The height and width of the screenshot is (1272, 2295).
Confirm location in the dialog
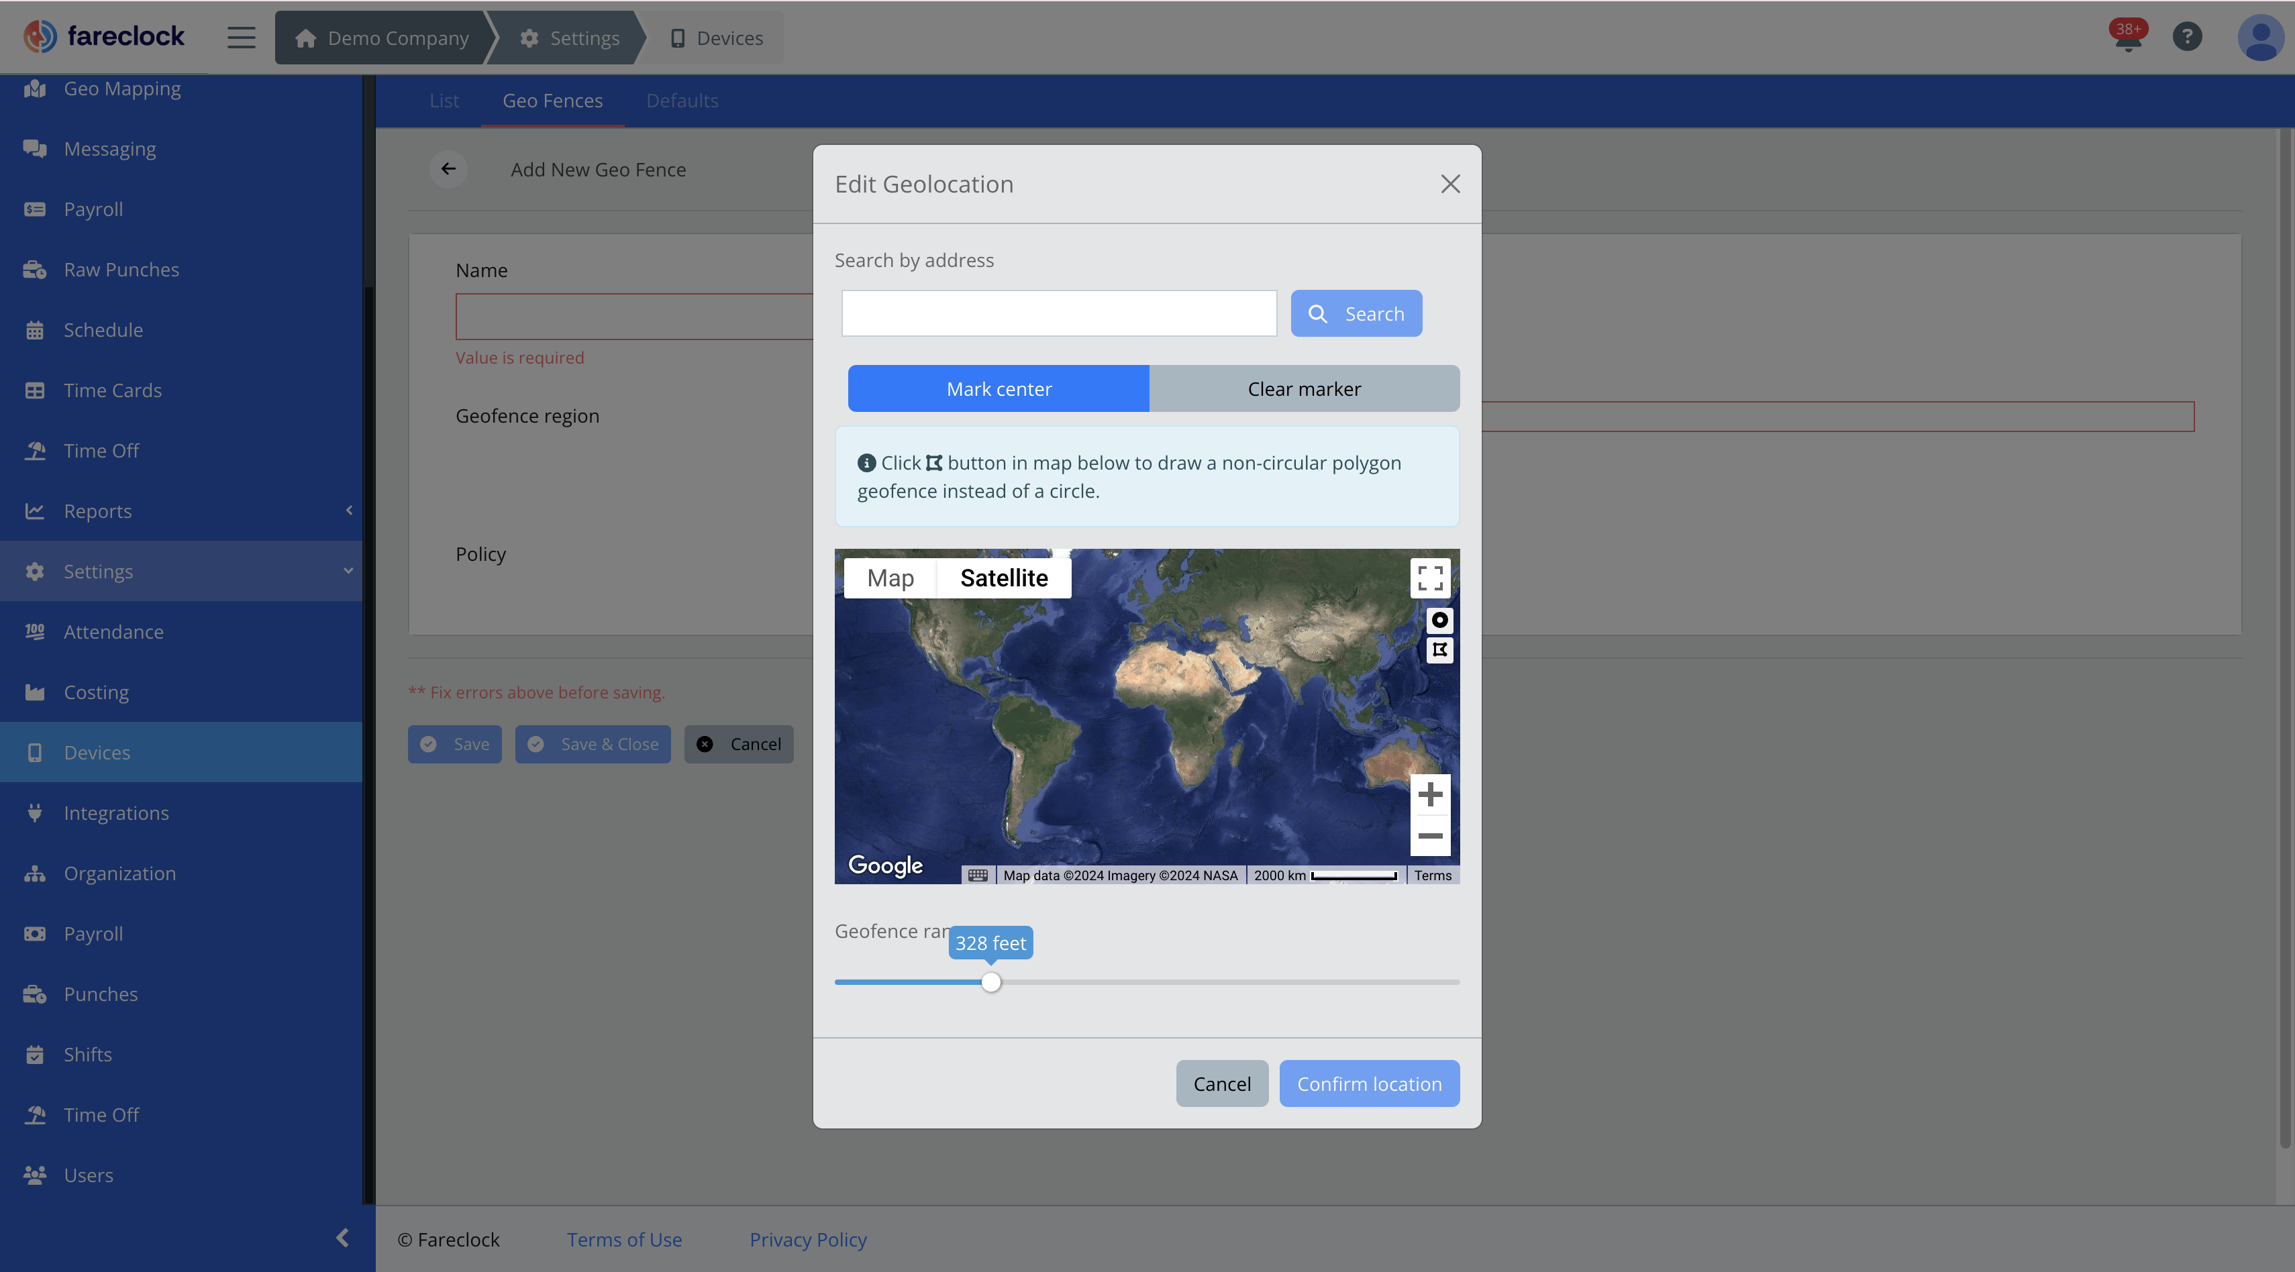[1368, 1083]
